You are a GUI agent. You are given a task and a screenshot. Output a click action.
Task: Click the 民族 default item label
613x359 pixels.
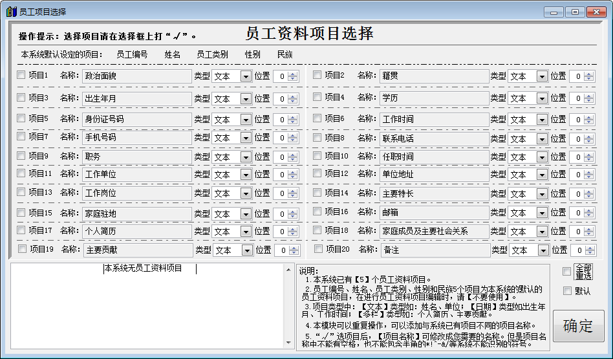[285, 55]
